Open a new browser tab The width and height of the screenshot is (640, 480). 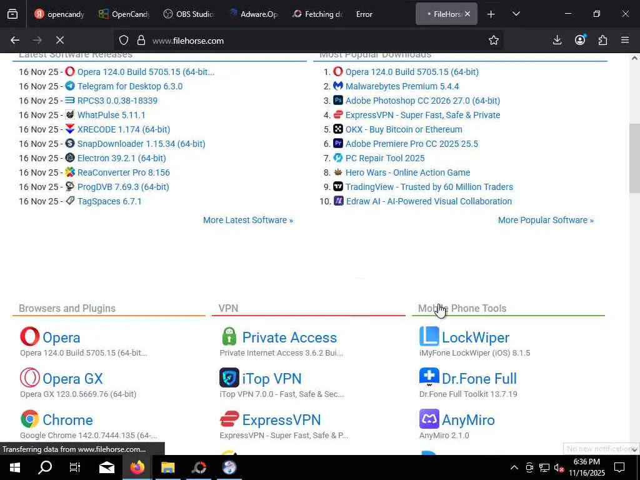pos(491,14)
